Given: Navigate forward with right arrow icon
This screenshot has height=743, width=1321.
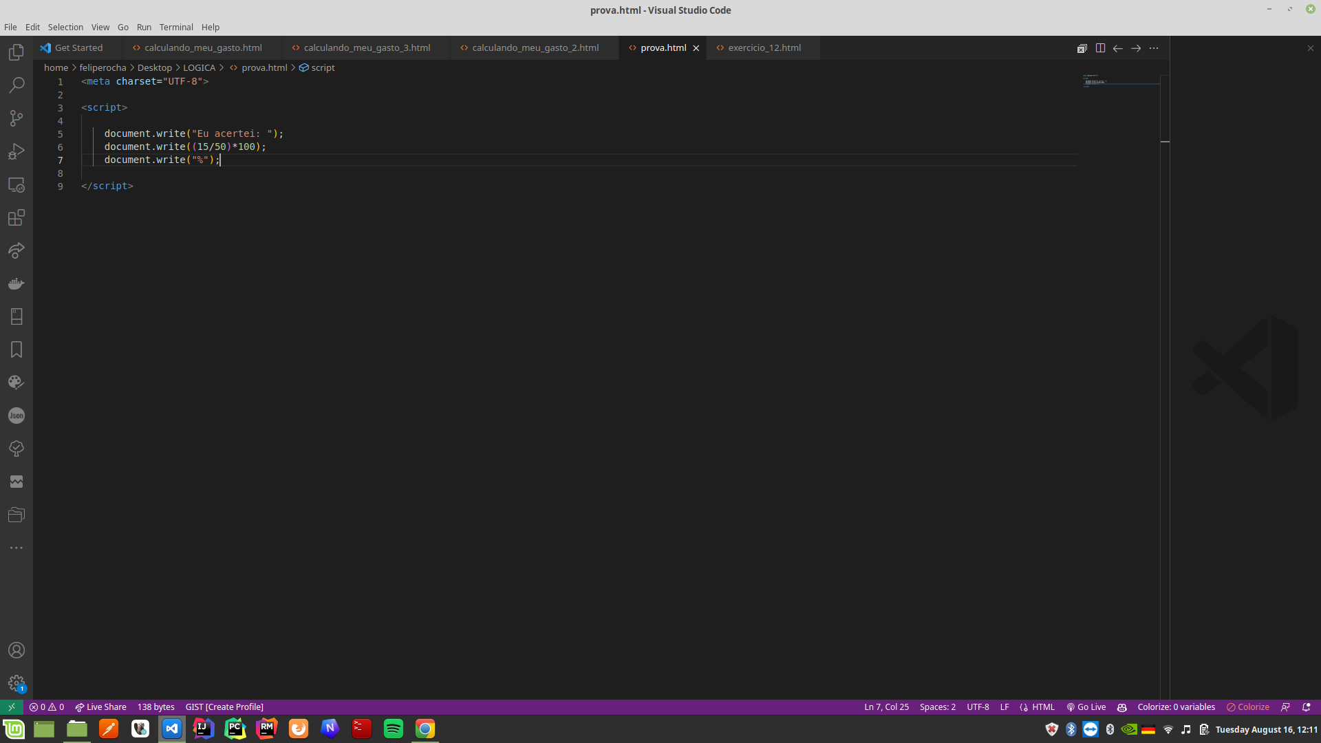Looking at the screenshot, I should pyautogui.click(x=1136, y=48).
